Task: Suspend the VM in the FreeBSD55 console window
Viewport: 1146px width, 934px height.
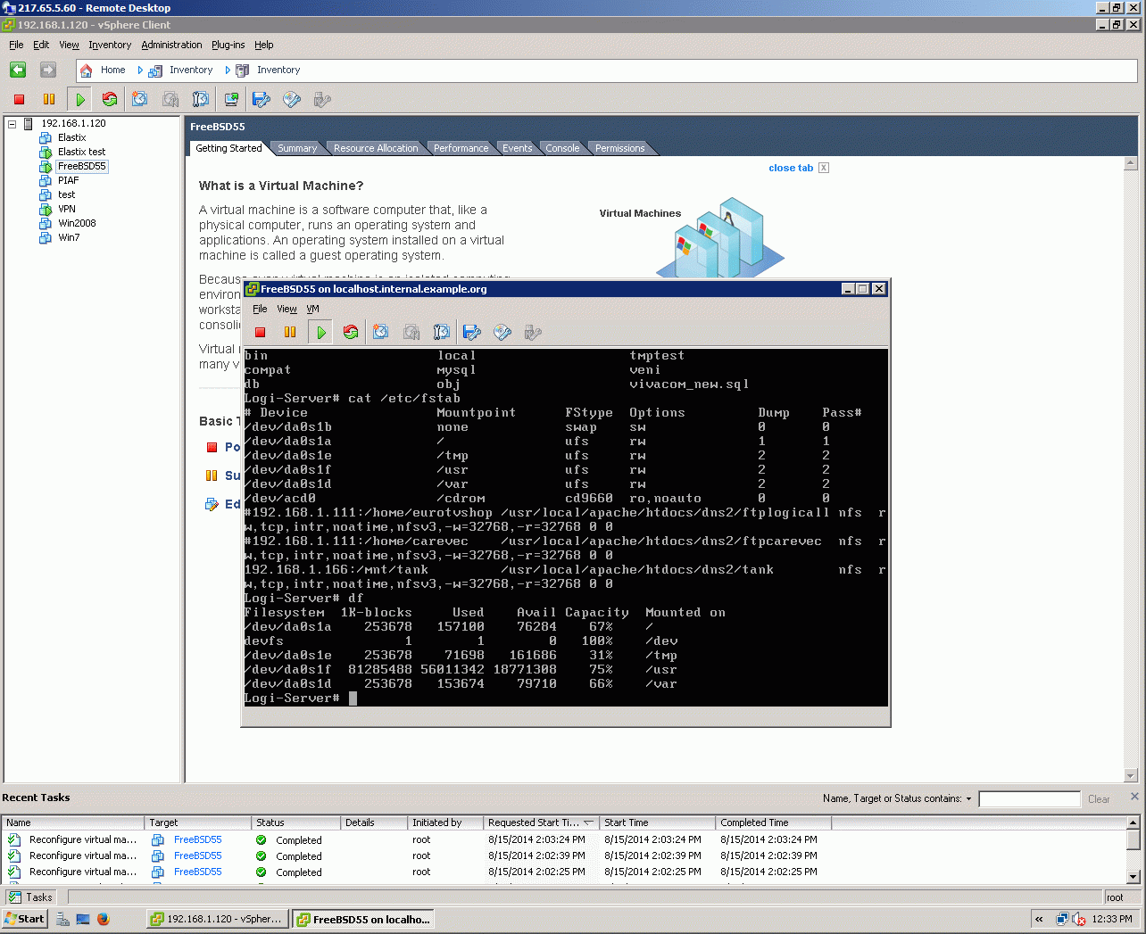Action: (x=290, y=333)
